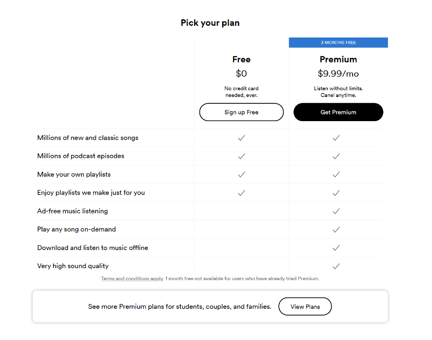Click Premium checkmark for Play any song on-demand
The width and height of the screenshot is (432, 340).
click(336, 229)
